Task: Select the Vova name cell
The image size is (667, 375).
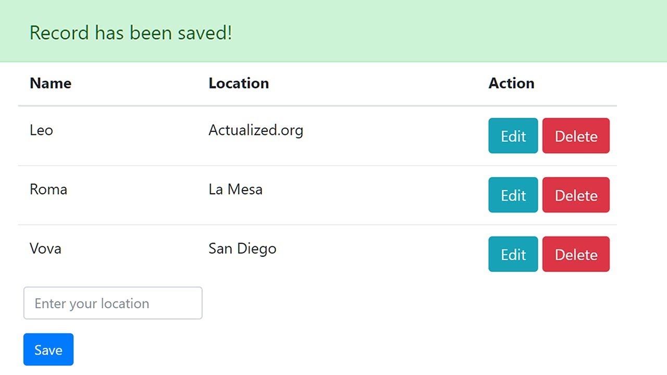Action: pos(45,248)
